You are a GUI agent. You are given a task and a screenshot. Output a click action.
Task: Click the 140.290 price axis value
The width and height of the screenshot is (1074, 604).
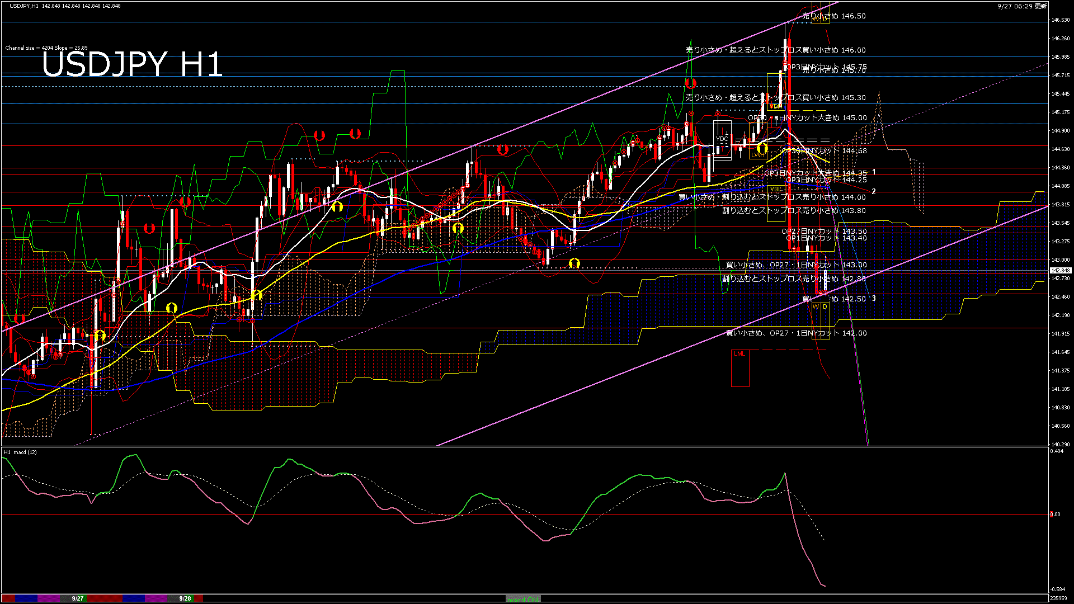pyautogui.click(x=1061, y=445)
